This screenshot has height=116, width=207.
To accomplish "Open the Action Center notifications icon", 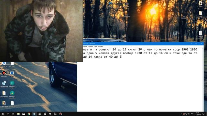I will point(203,114).
